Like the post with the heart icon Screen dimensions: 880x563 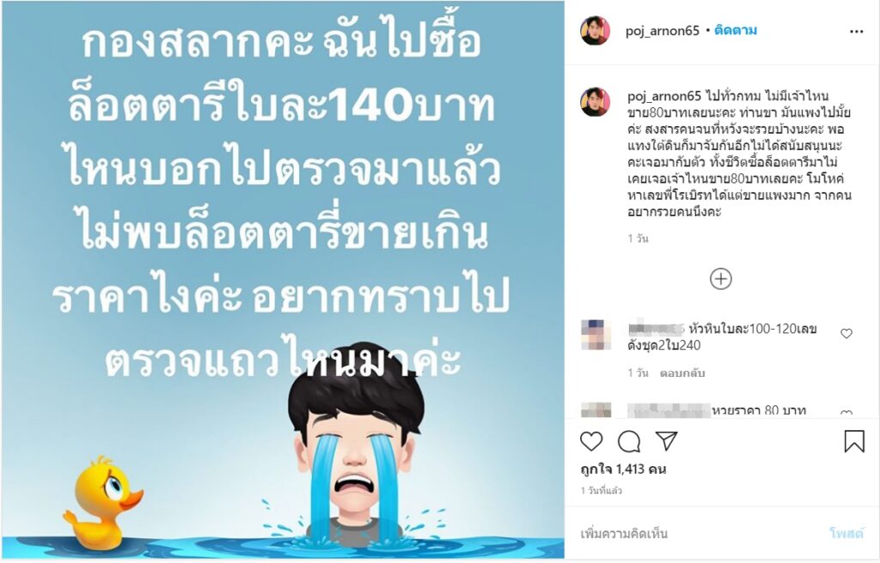point(591,442)
